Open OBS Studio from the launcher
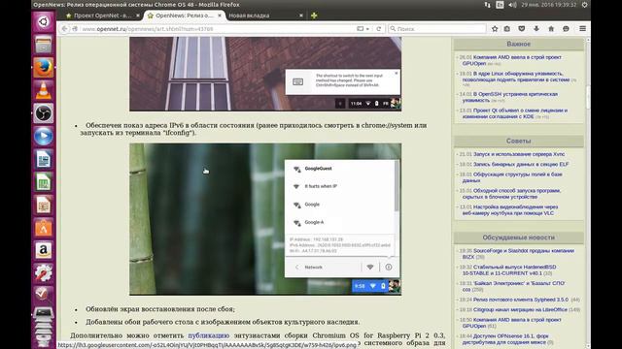The image size is (622, 349). click(43, 113)
